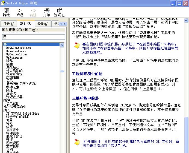Click the keyword input field containing 层
Viewport: 189px width, 153px height.
[34, 37]
